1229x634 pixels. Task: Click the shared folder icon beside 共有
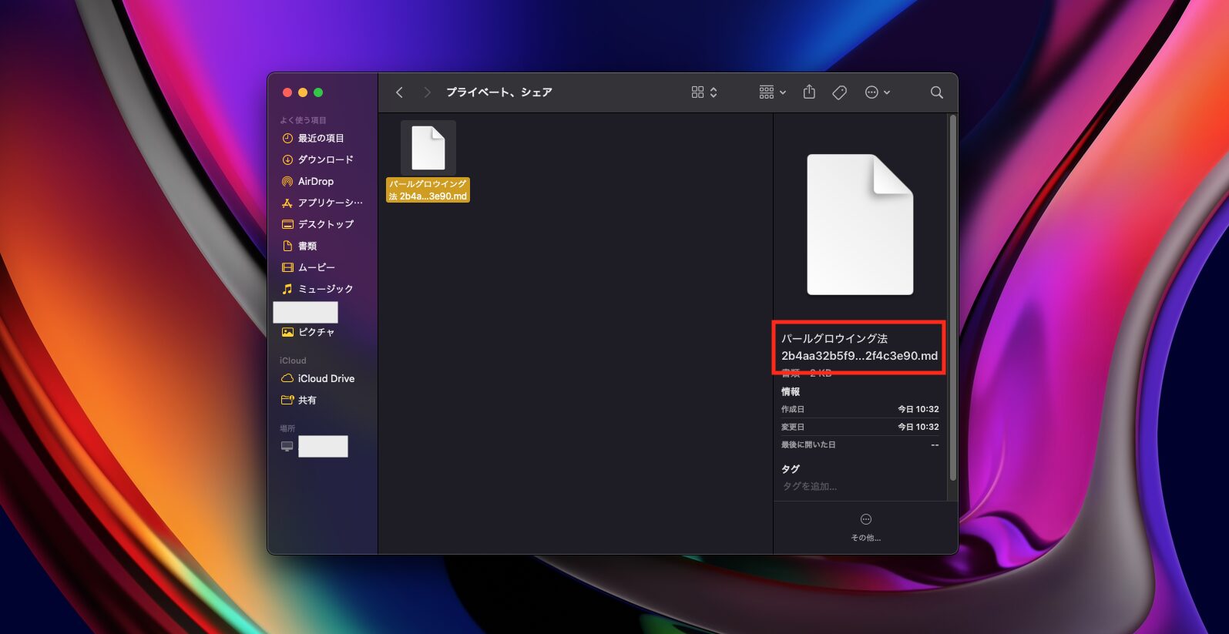pyautogui.click(x=287, y=400)
